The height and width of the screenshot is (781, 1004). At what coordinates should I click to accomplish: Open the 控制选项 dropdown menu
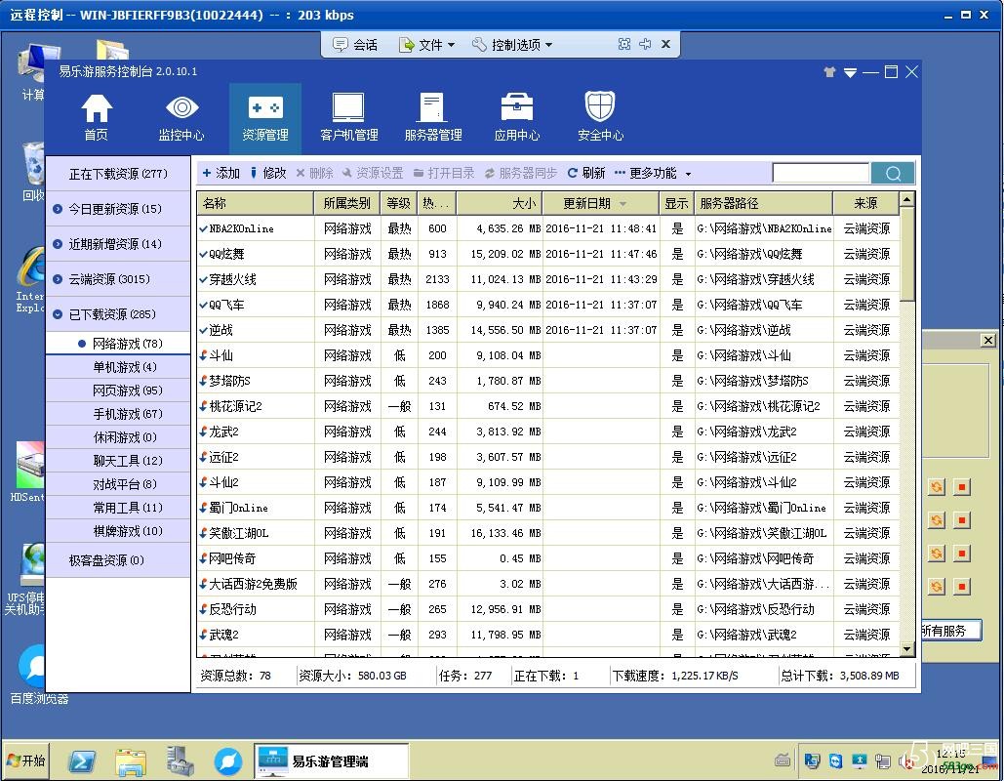(x=512, y=45)
